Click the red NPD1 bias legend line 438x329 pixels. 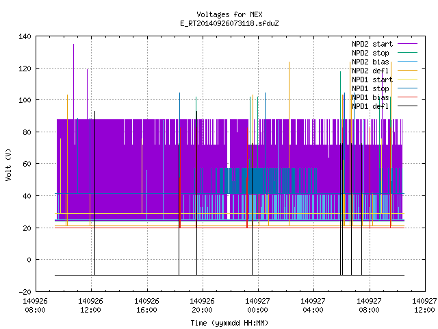pyautogui.click(x=408, y=97)
